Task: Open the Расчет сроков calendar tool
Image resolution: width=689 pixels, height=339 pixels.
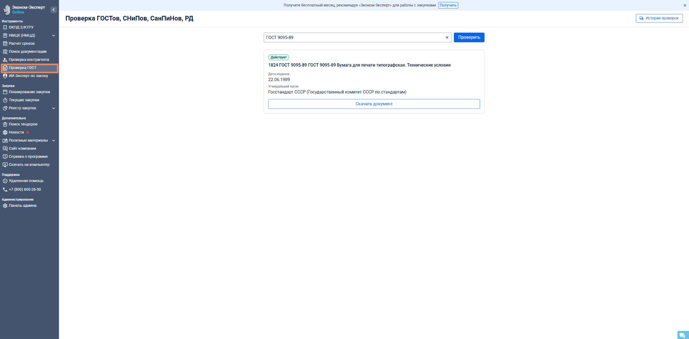Action: click(22, 43)
